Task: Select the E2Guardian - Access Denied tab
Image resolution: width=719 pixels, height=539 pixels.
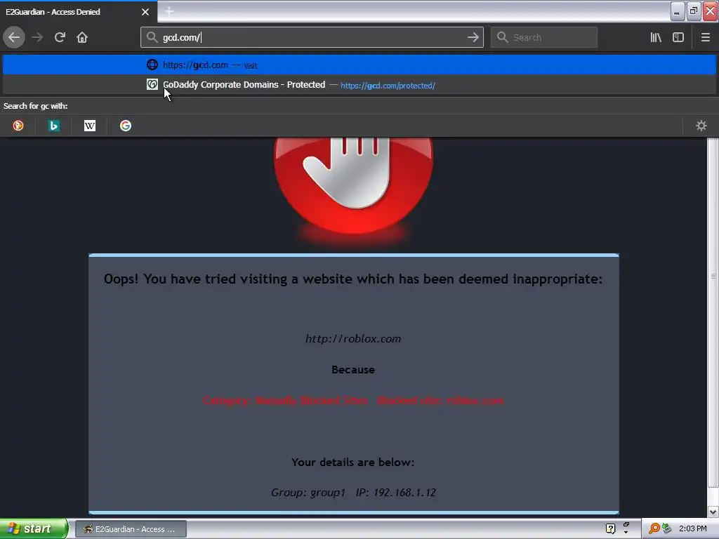Action: click(x=78, y=12)
